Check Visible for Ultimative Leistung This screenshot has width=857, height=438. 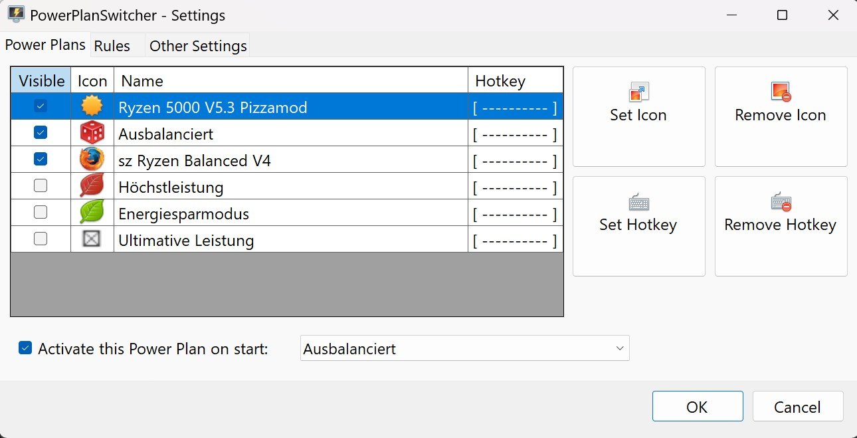pos(41,239)
